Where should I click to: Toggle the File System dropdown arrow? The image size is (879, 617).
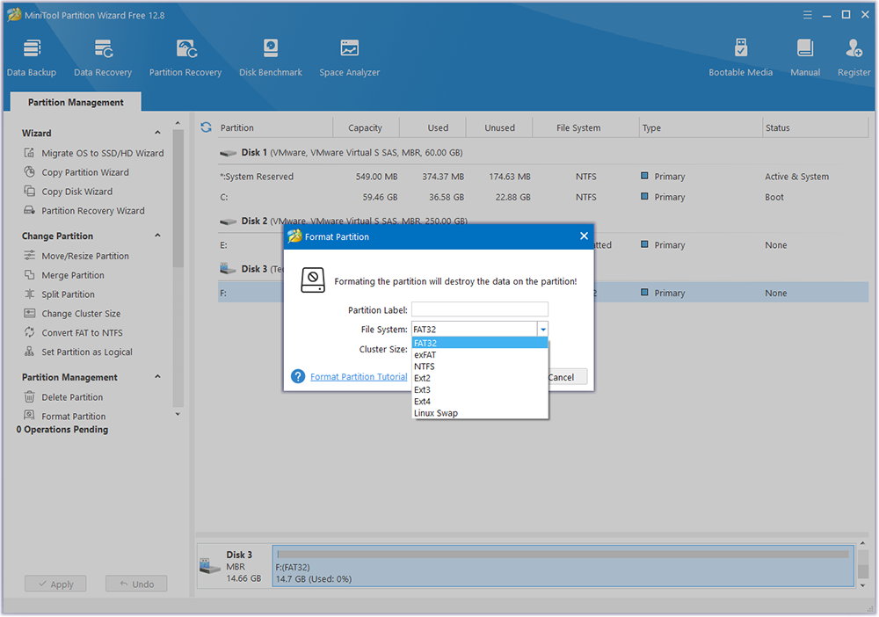[x=542, y=330]
